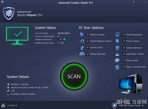Click the System Status heading
Screen dimensions: 148x109
click(45, 28)
